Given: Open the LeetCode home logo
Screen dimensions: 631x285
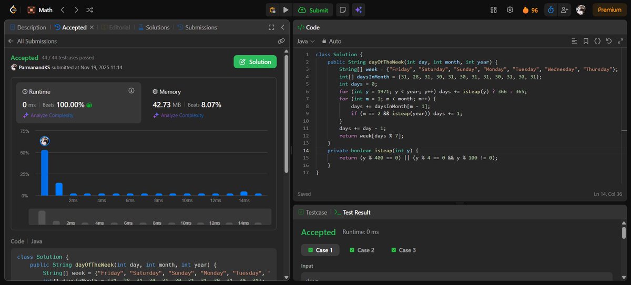Looking at the screenshot, I should point(13,9).
